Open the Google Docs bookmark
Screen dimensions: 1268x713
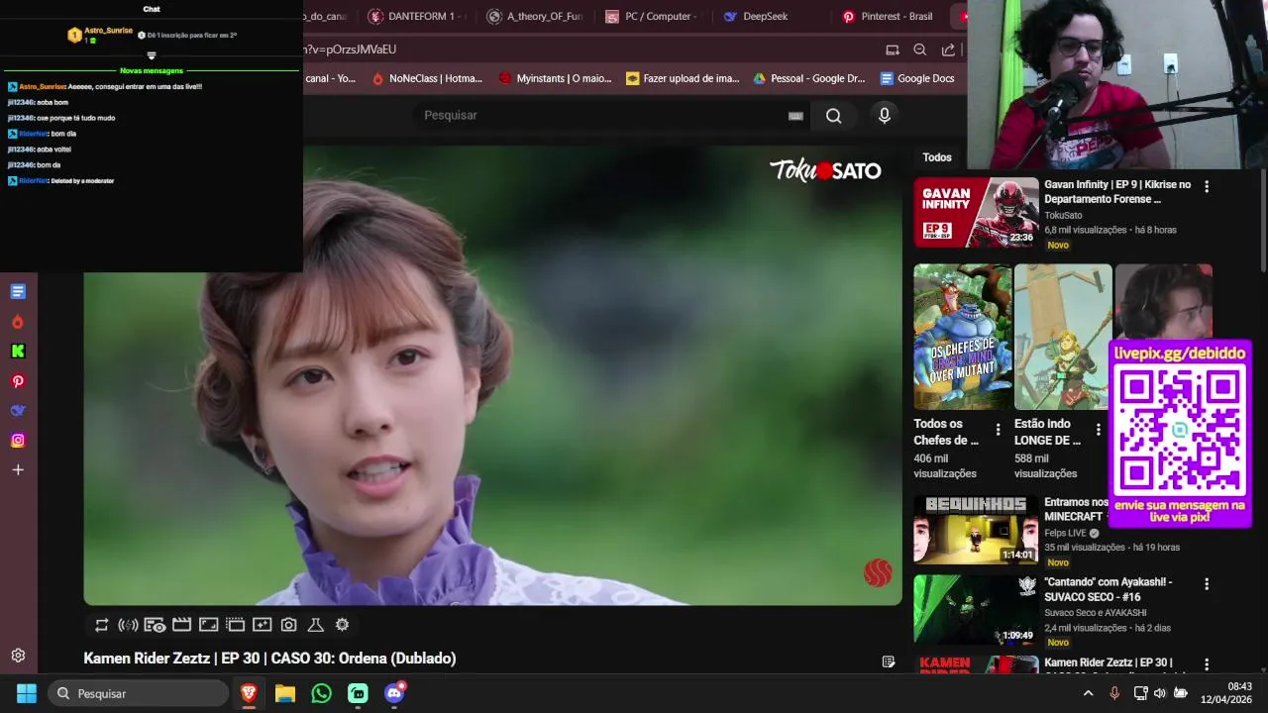(x=917, y=78)
